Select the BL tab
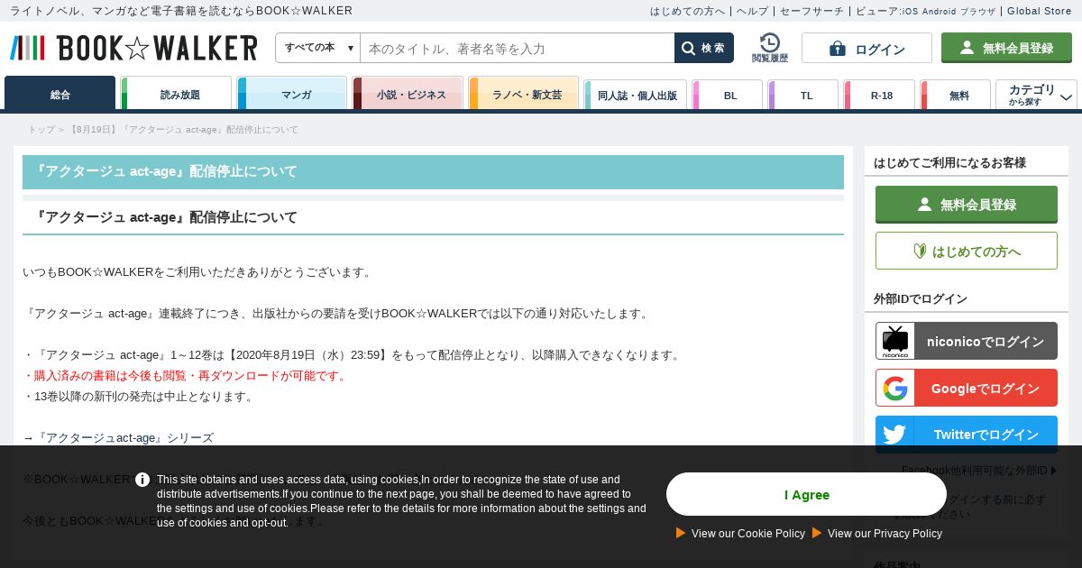This screenshot has height=568, width=1082. pyautogui.click(x=728, y=95)
